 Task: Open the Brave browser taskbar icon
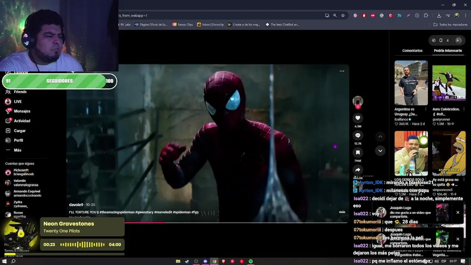pyautogui.click(x=223, y=261)
